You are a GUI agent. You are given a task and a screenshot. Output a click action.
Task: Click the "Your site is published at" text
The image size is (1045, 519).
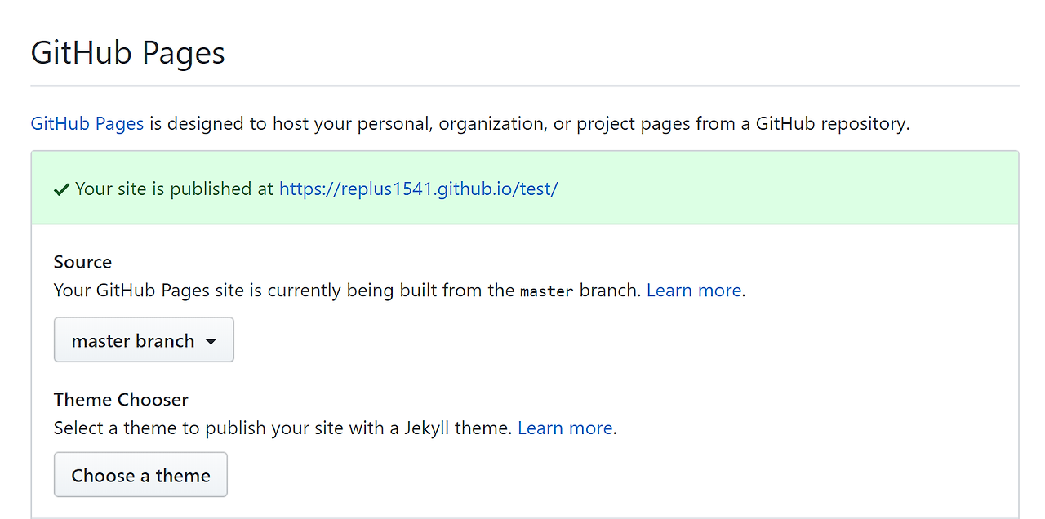[174, 189]
